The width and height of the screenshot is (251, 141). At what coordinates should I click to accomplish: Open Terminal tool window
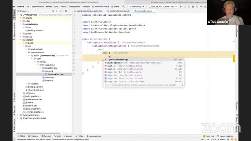pos(46,136)
